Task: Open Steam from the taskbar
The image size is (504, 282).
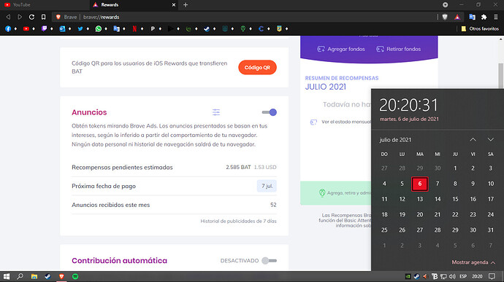Action: [x=47, y=277]
